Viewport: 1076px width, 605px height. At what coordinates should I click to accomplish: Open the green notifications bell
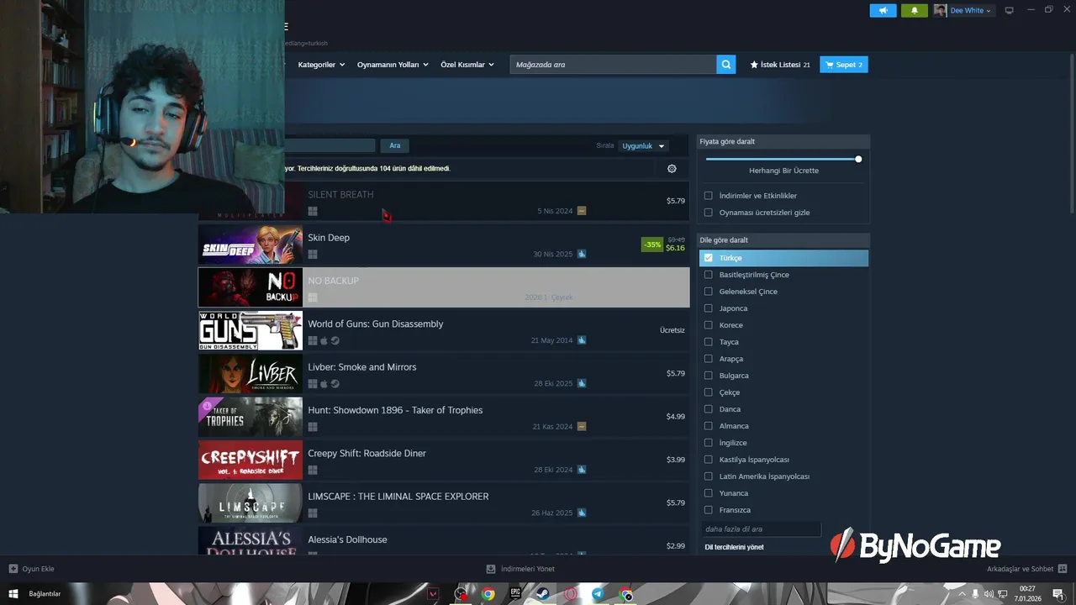[x=915, y=11]
